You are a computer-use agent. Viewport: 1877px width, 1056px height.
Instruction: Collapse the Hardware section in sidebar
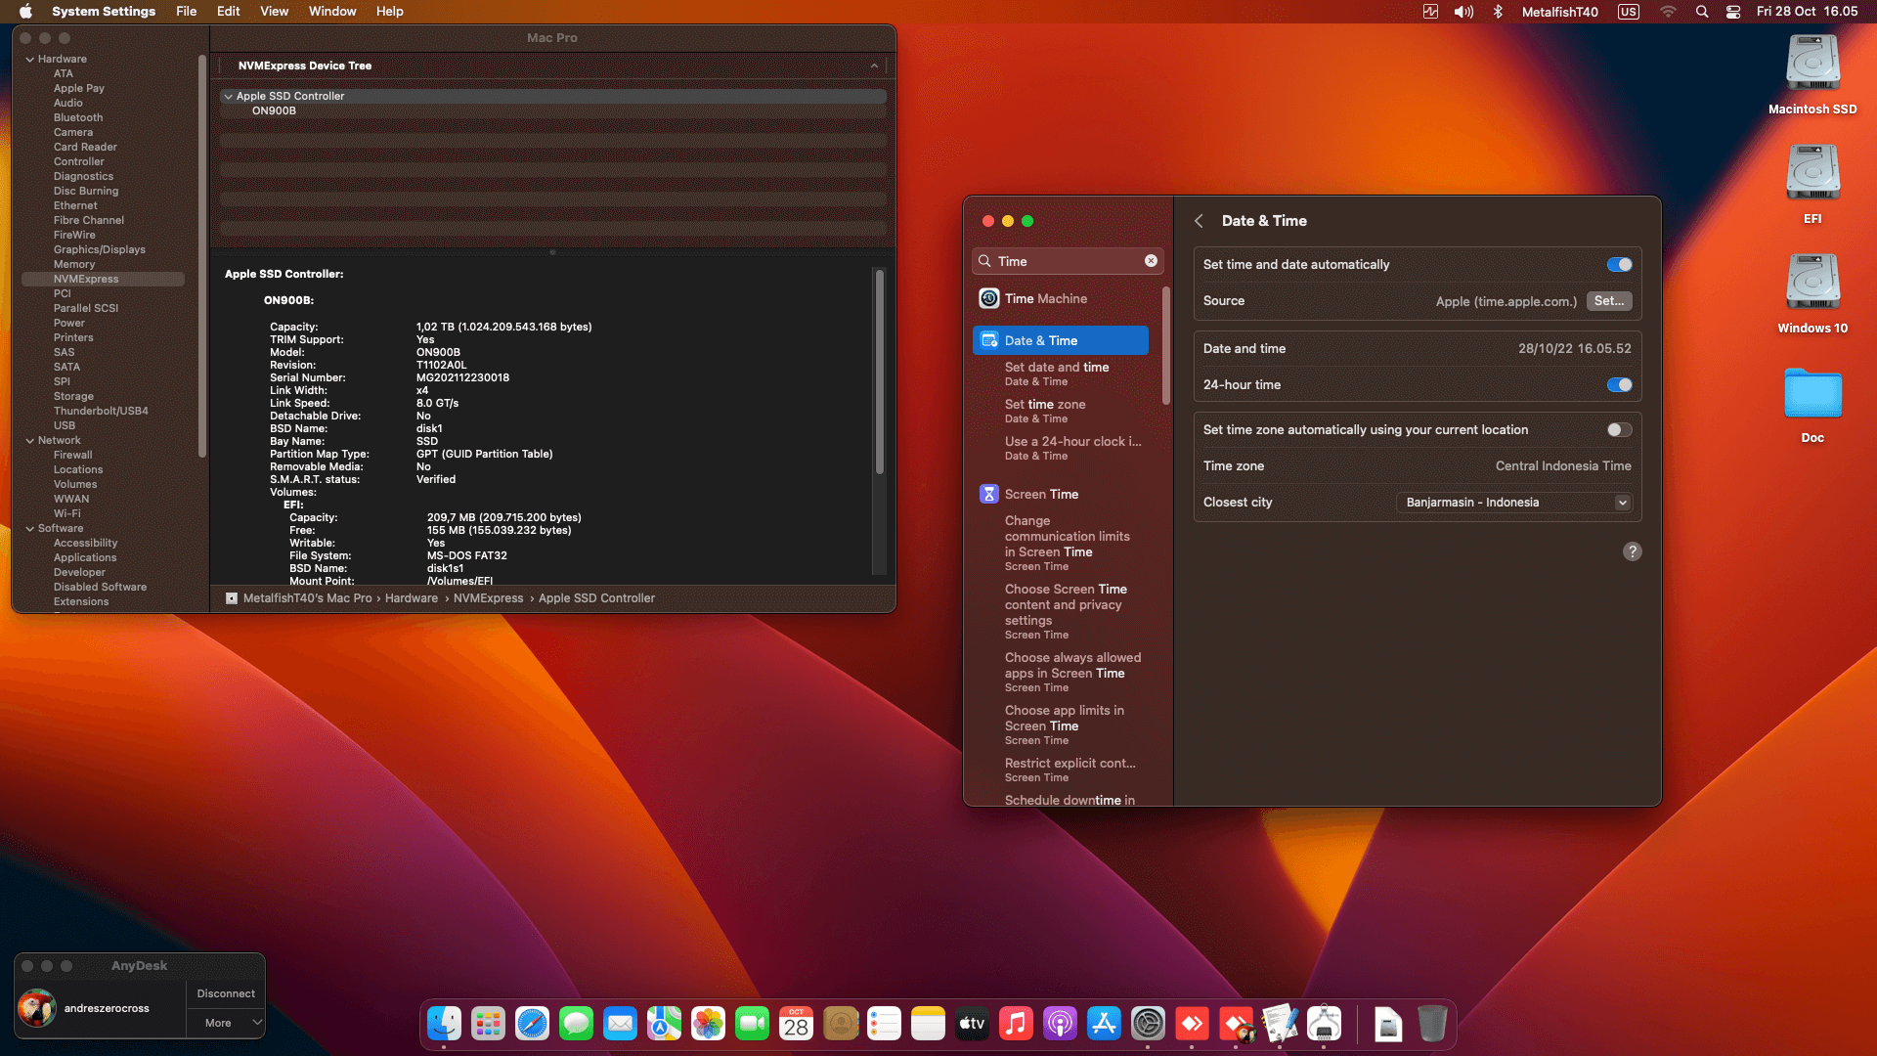click(29, 60)
